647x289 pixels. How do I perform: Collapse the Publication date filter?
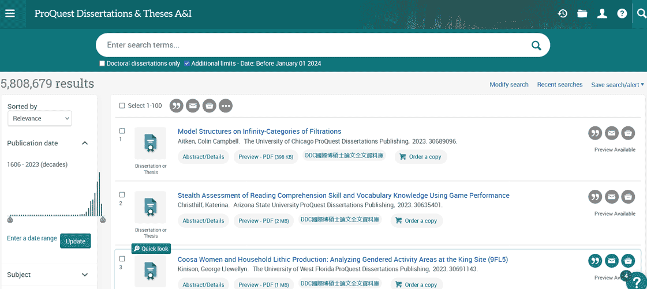(x=85, y=143)
